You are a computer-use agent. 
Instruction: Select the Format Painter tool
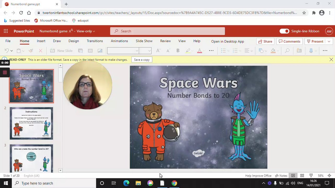point(31,51)
